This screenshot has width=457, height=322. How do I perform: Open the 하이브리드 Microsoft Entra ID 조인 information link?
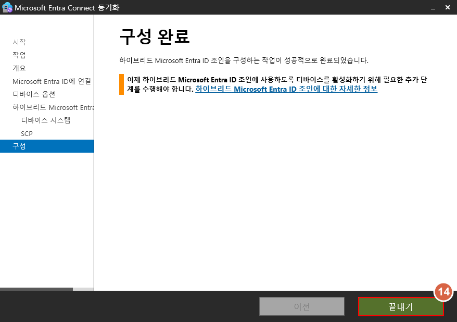click(286, 89)
